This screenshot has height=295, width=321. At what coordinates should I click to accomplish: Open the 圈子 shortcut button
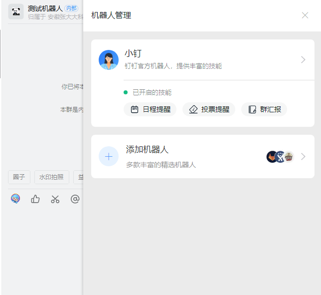pyautogui.click(x=19, y=177)
